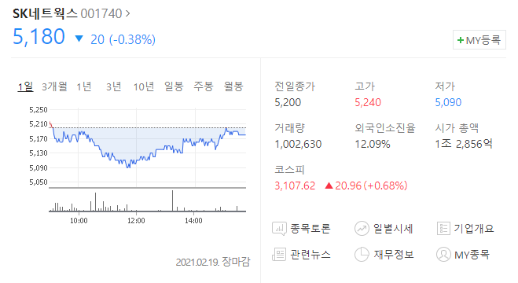Click the blue down-triangle price change indicator
Screen dimensions: 518x283
click(x=79, y=39)
